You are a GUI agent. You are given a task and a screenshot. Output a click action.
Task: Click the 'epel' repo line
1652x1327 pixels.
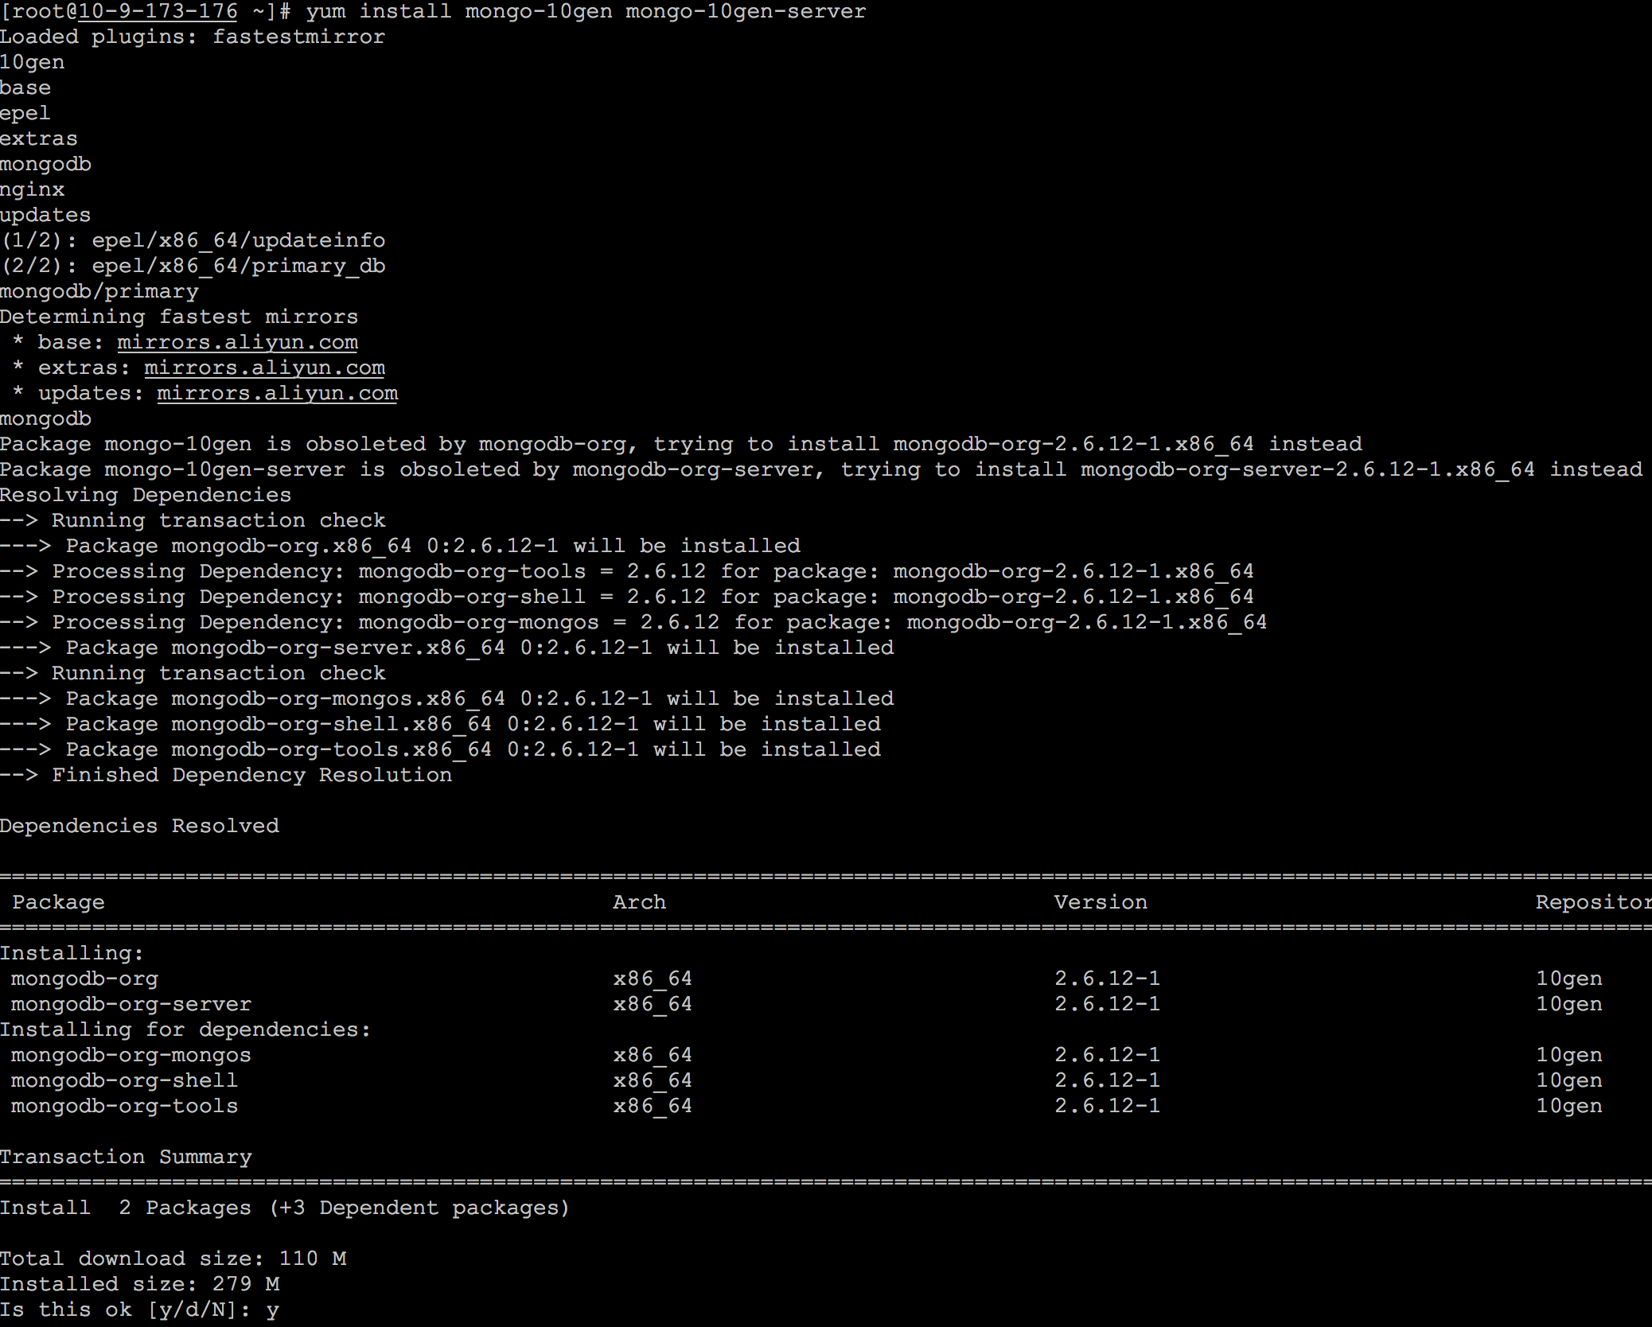[25, 113]
